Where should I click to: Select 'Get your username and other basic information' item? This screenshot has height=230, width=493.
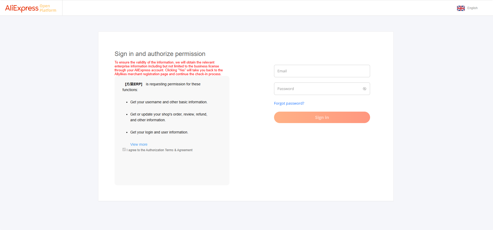tap(169, 102)
